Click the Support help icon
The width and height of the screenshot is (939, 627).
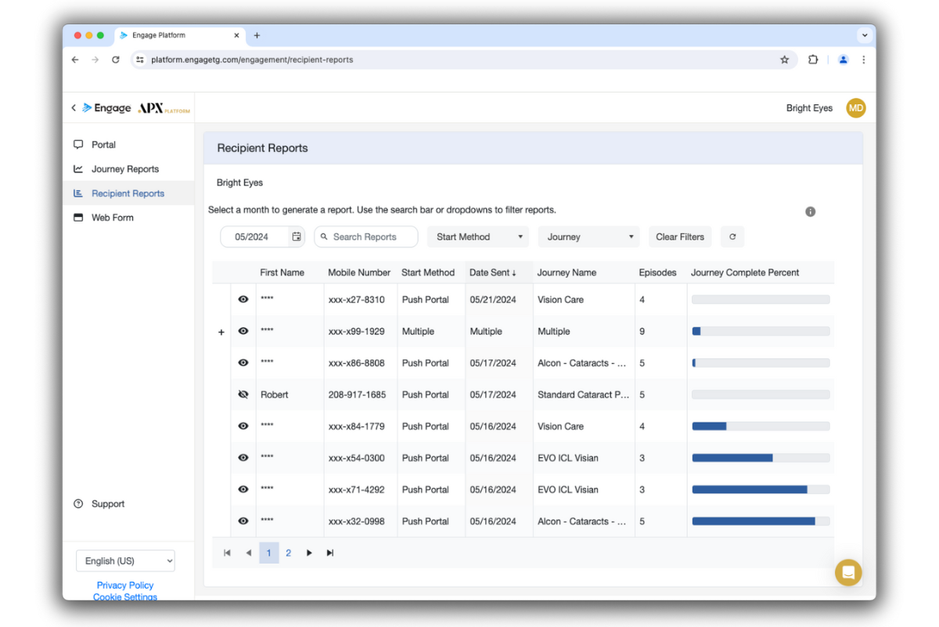[78, 504]
